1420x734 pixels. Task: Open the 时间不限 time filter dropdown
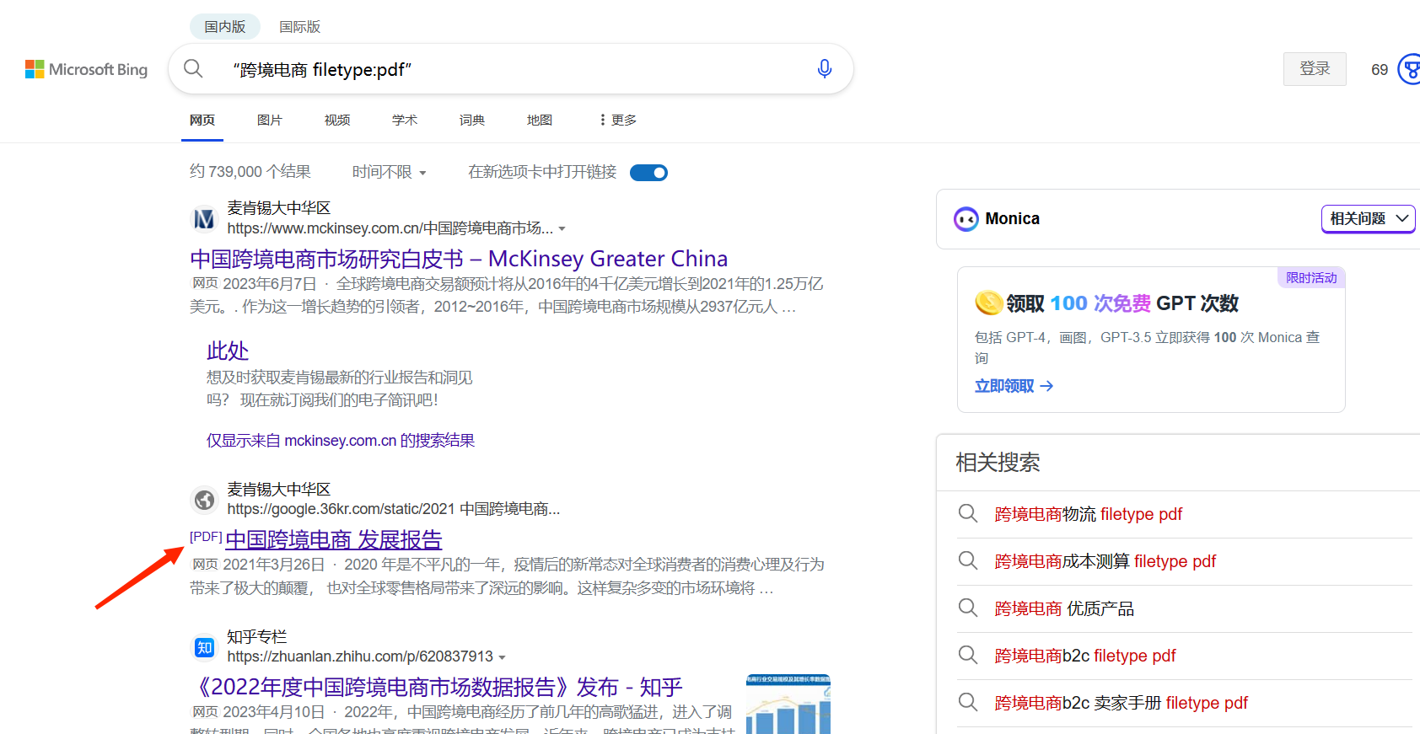(x=389, y=172)
